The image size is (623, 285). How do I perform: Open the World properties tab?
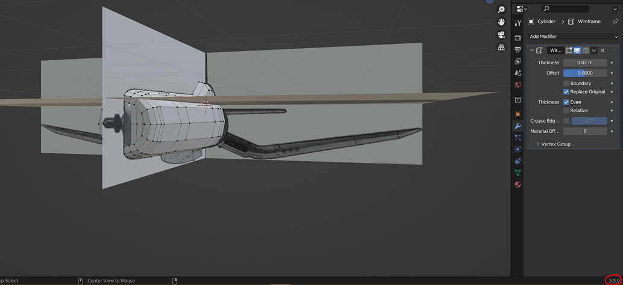pos(518,84)
